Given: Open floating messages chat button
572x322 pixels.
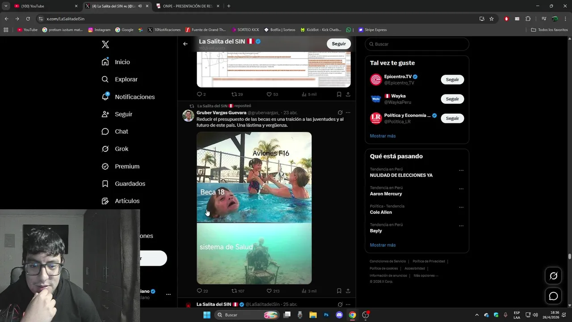Looking at the screenshot, I should tap(553, 296).
